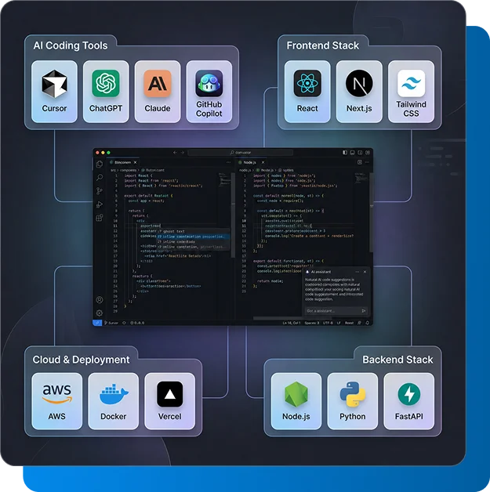The image size is (490, 492).
Task: Select the highlighted inline completion suggestion
Action: pos(193,237)
